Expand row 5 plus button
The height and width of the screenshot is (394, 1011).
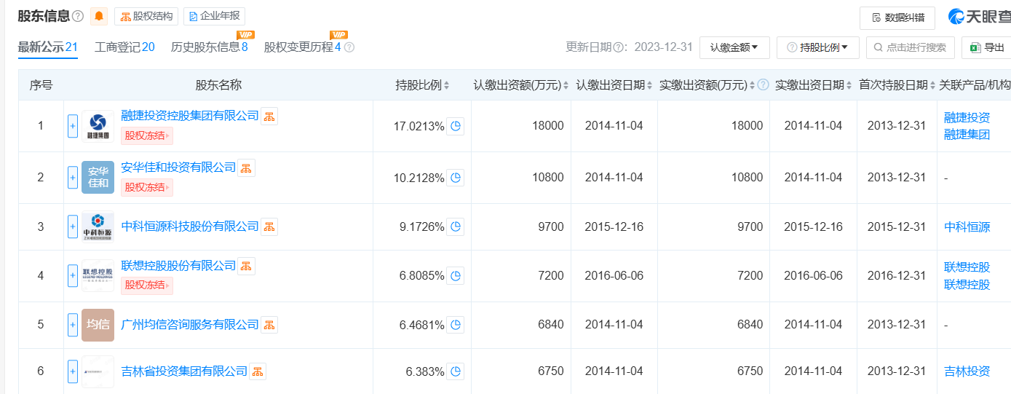coord(73,325)
